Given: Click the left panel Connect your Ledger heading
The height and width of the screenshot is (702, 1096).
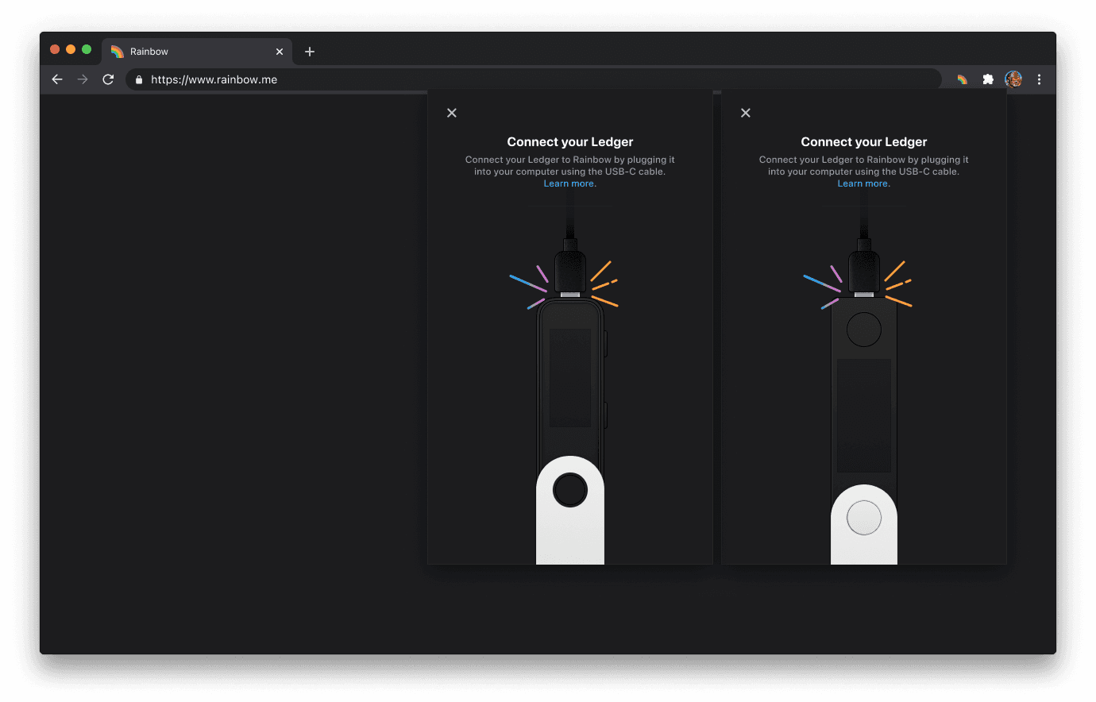Looking at the screenshot, I should [570, 142].
